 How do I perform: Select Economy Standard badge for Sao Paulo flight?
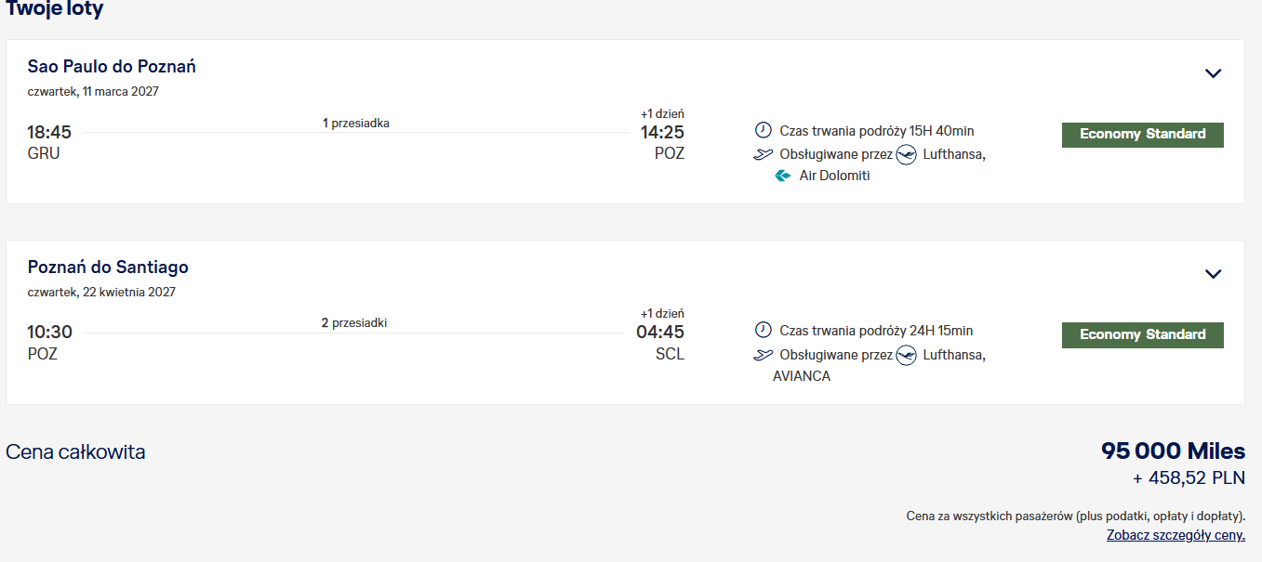pos(1143,135)
